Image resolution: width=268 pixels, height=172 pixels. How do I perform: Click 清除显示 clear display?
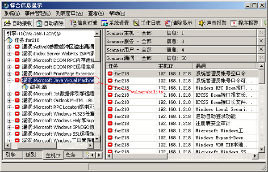click(x=179, y=23)
